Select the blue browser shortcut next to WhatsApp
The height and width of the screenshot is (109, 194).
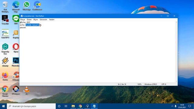[x=37, y=6]
